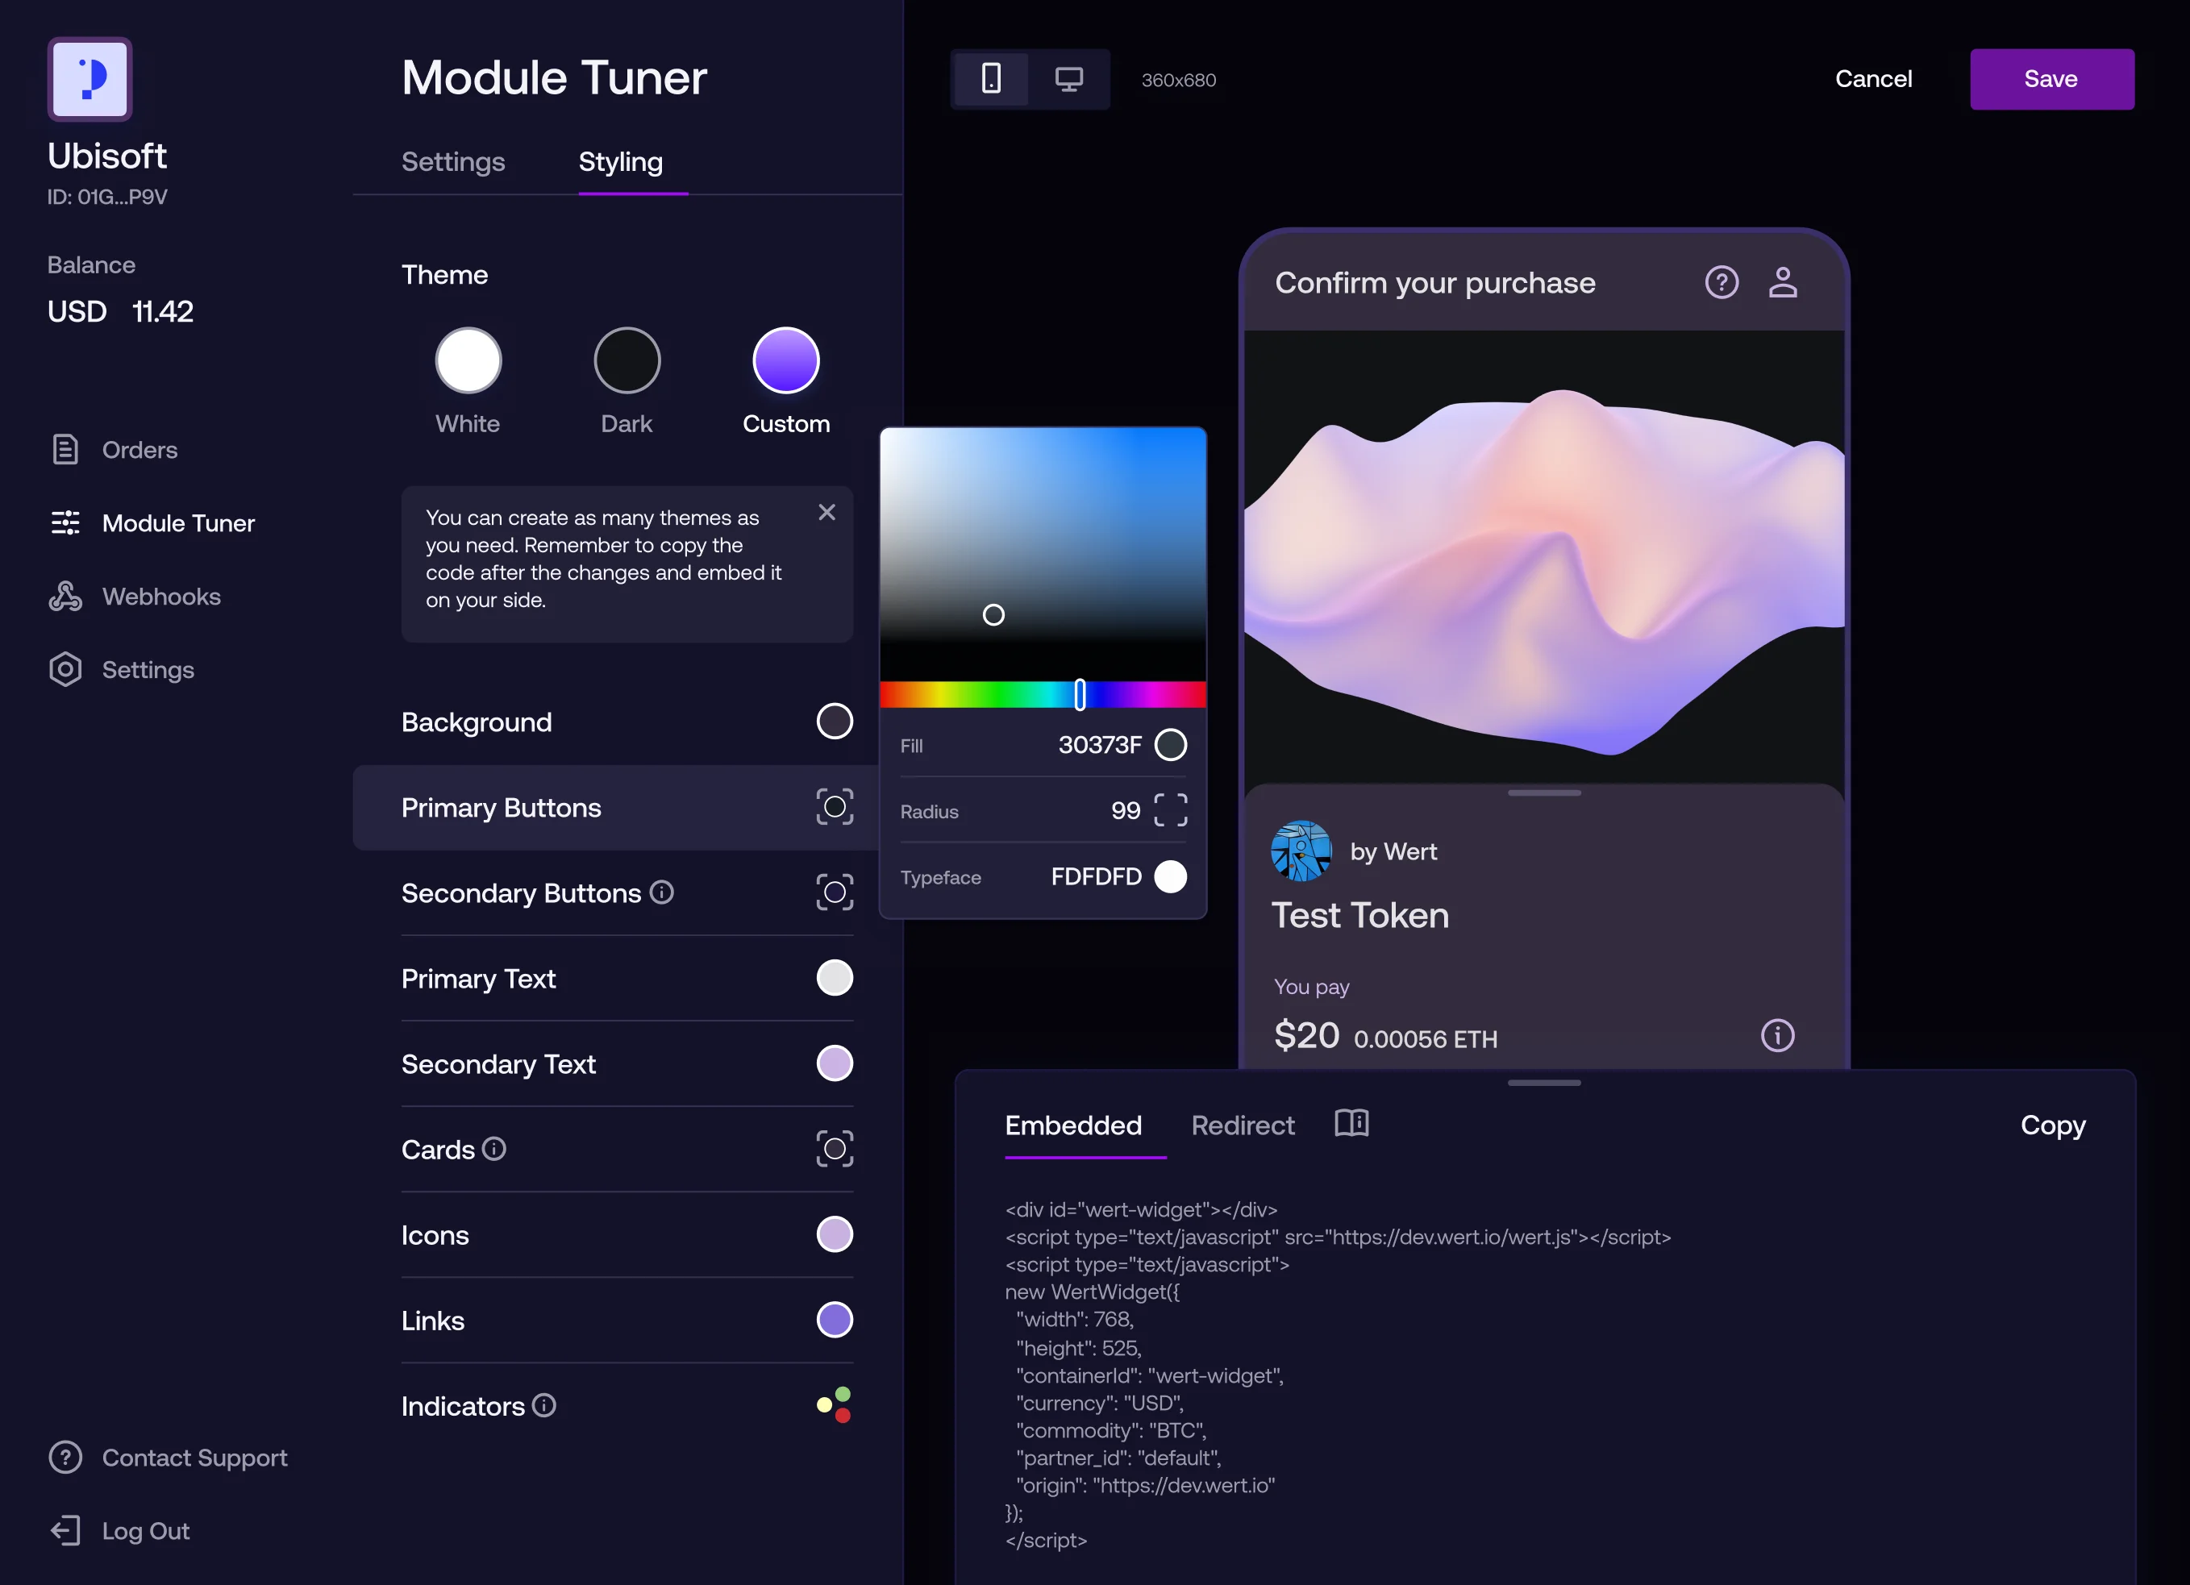Switch to the Settings tab

tap(453, 162)
